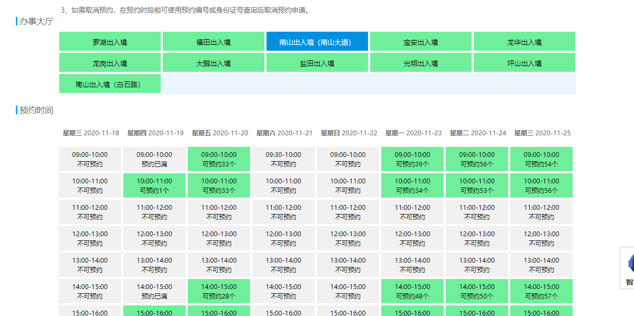Screen dimensions: 634x316
Task: Book the 09:00-10:00 slot on 2020-11-23
Action: tap(412, 159)
